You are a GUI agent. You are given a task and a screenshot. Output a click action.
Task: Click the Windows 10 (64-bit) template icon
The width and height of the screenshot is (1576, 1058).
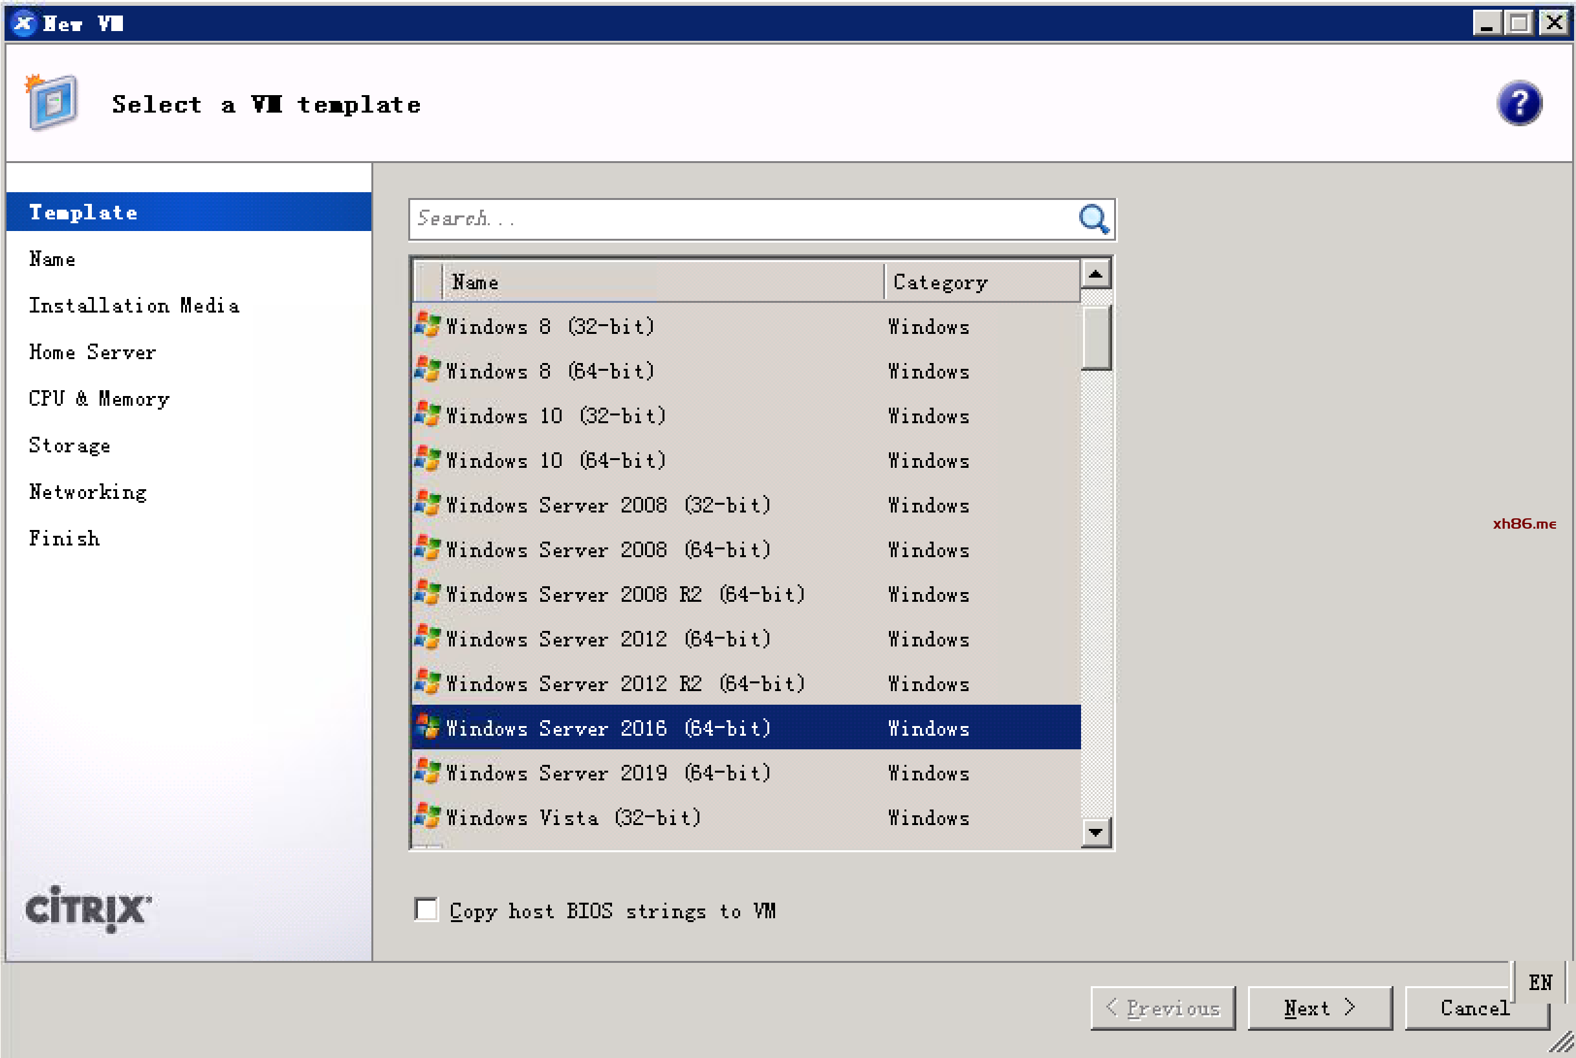427,459
